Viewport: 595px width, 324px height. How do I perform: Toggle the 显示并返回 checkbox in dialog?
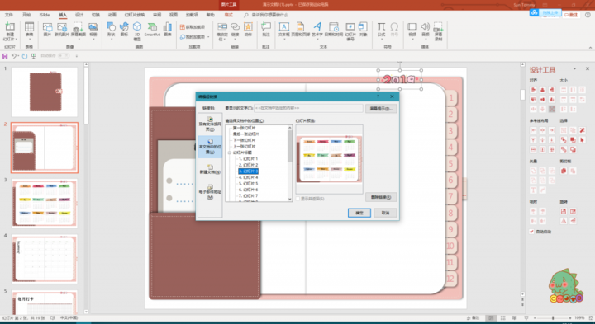297,199
